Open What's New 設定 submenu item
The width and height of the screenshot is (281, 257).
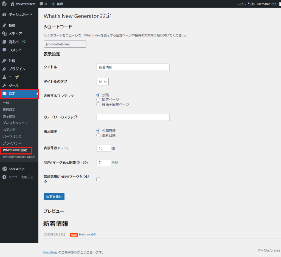tap(15, 150)
